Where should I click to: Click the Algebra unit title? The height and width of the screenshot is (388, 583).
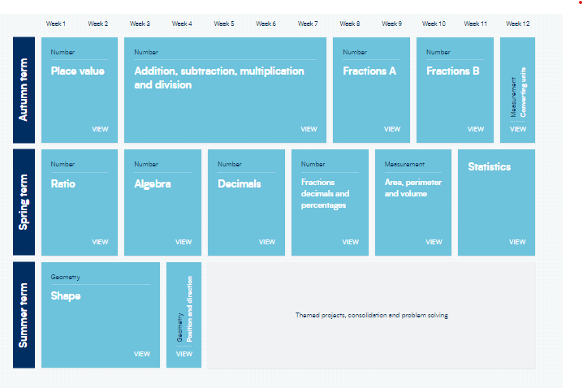coord(153,184)
